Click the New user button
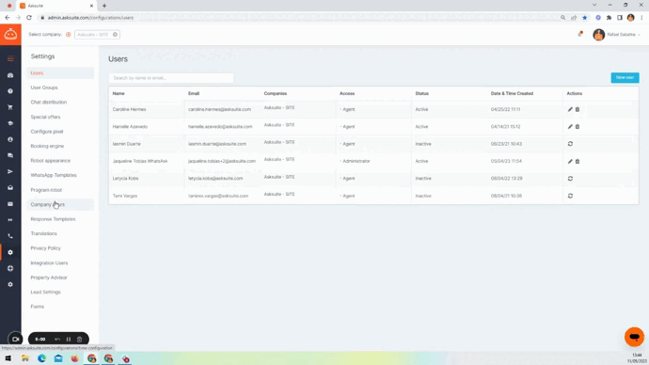This screenshot has height=365, width=649. 625,77
